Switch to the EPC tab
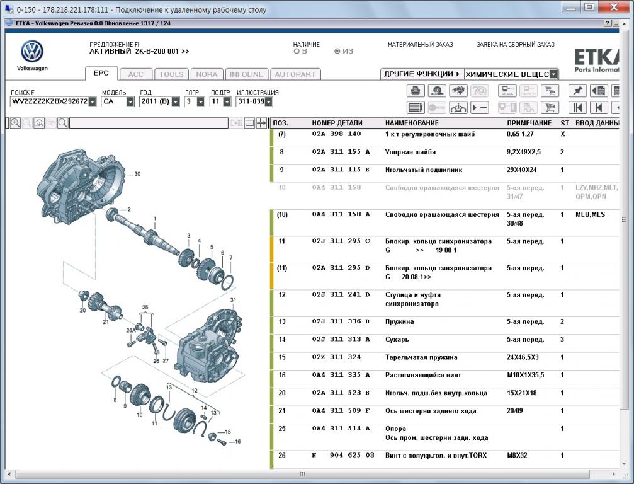The height and width of the screenshot is (484, 634). [101, 73]
